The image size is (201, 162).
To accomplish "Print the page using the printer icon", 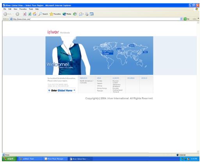I will (87, 14).
